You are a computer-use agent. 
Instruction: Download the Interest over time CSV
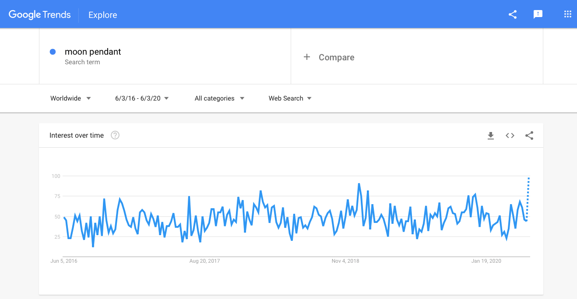[491, 136]
